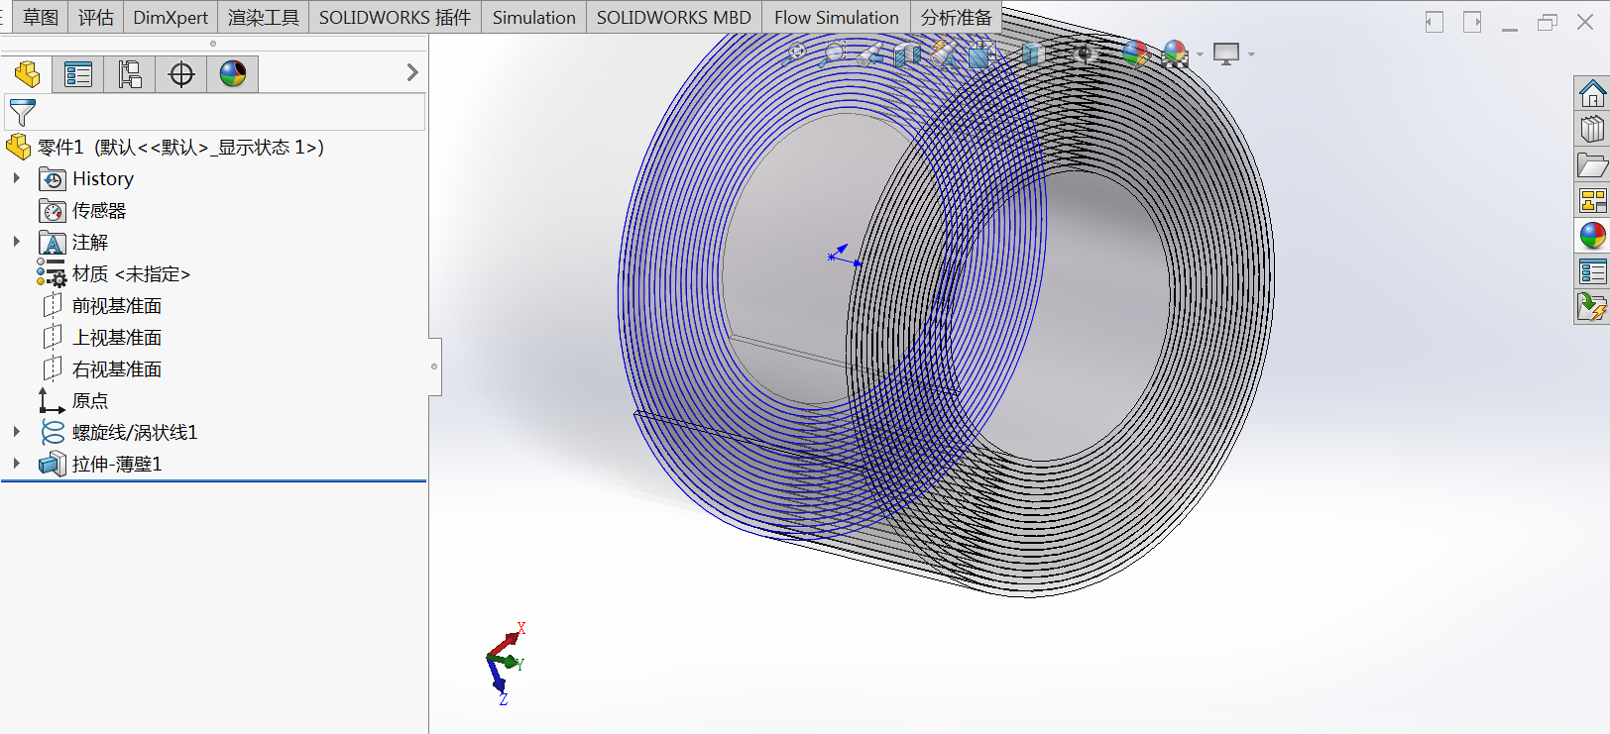This screenshot has width=1610, height=734.
Task: Collapse the feature tree panel handle
Action: click(x=434, y=367)
